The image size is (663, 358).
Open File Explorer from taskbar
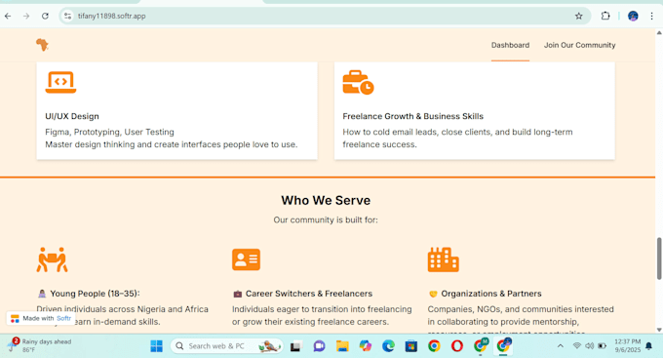(342, 346)
